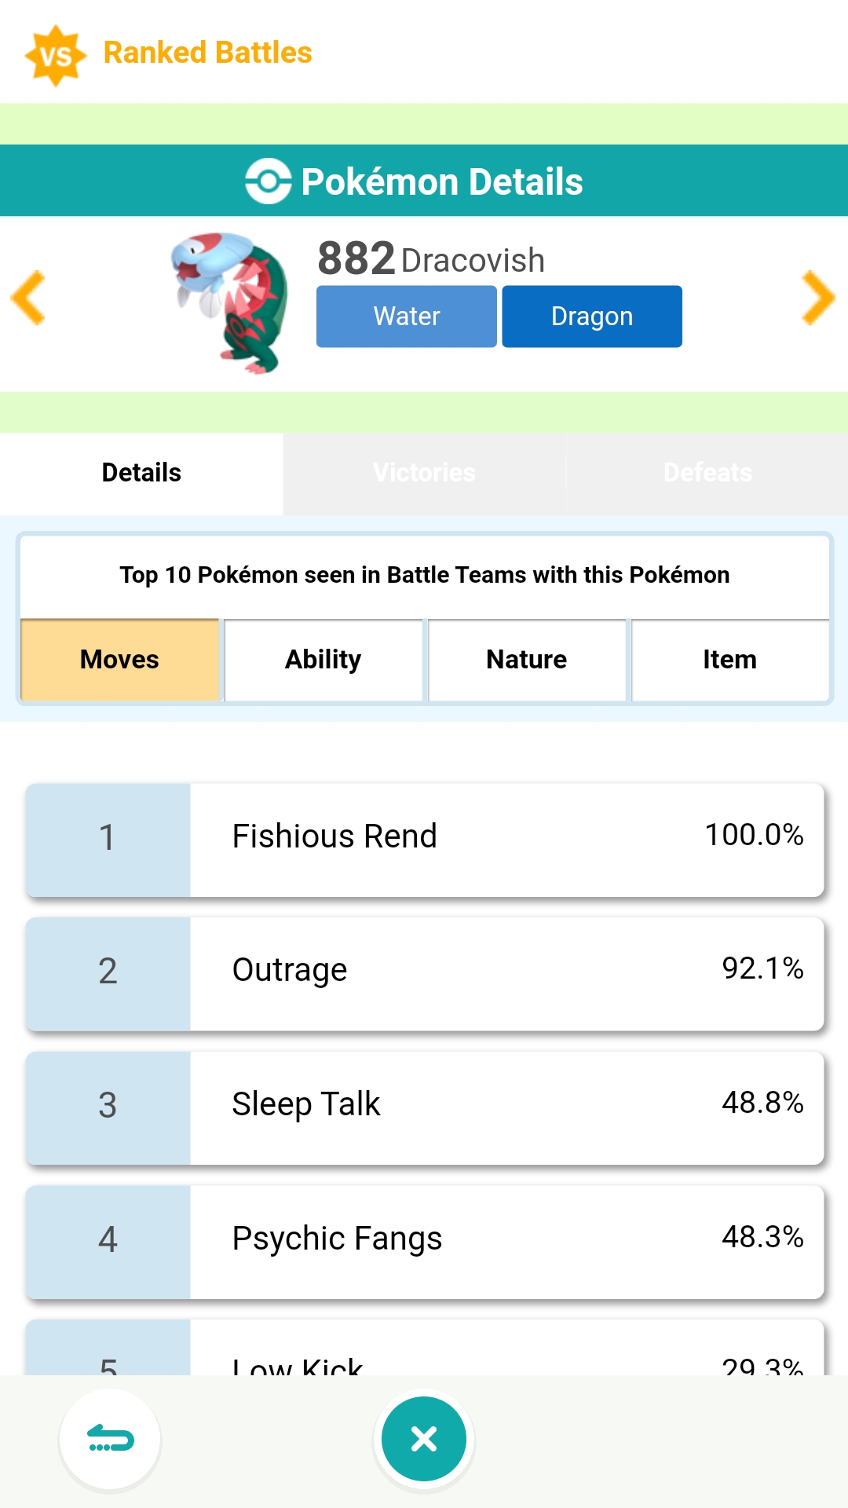Tap the Poké Ball icon in header

click(268, 181)
